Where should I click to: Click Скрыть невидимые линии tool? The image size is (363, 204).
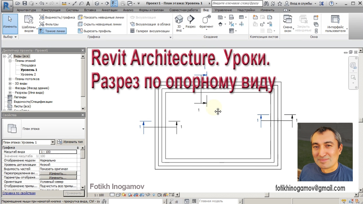100,24
